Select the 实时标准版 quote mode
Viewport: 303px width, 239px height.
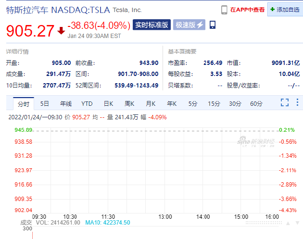pos(151,25)
